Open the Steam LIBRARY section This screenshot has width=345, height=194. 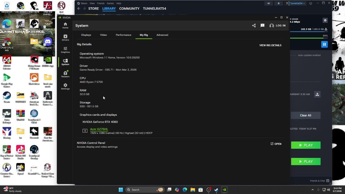point(109,9)
